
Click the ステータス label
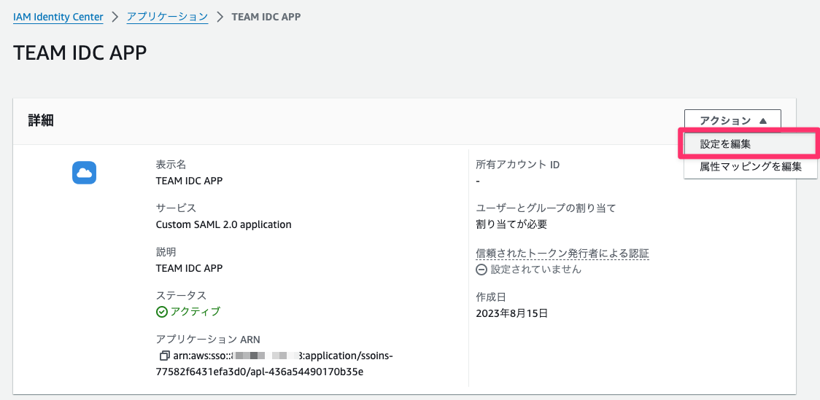[181, 296]
